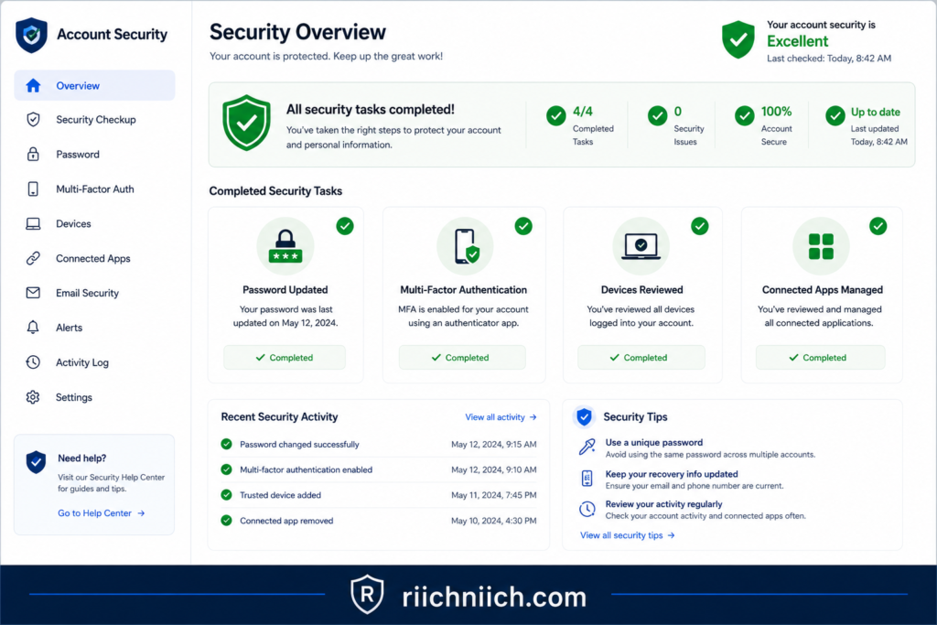937x625 pixels.
Task: Click Review your activity regularly tip
Action: tap(693, 510)
